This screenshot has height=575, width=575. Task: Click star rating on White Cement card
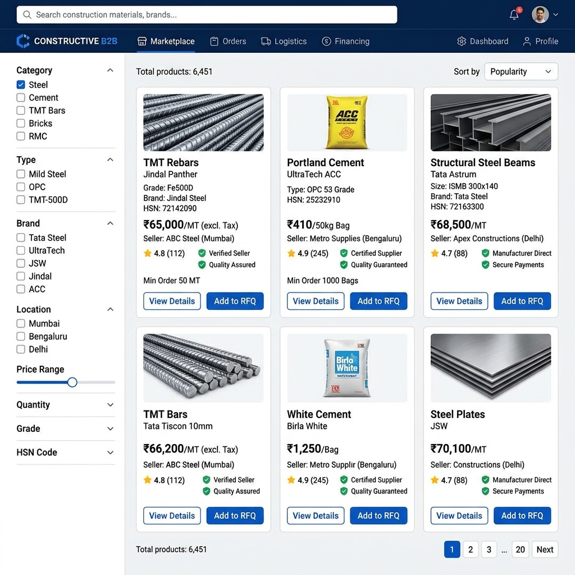[x=291, y=480]
